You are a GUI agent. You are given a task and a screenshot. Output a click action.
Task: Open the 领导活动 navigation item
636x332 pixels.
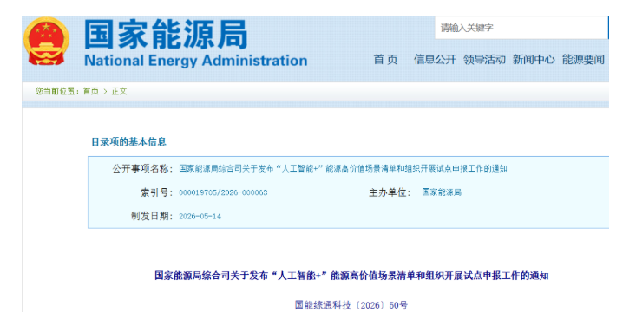point(484,60)
